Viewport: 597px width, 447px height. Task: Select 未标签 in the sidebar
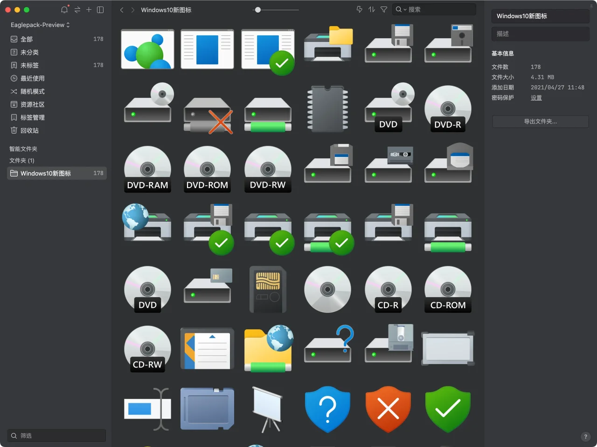[x=56, y=65]
